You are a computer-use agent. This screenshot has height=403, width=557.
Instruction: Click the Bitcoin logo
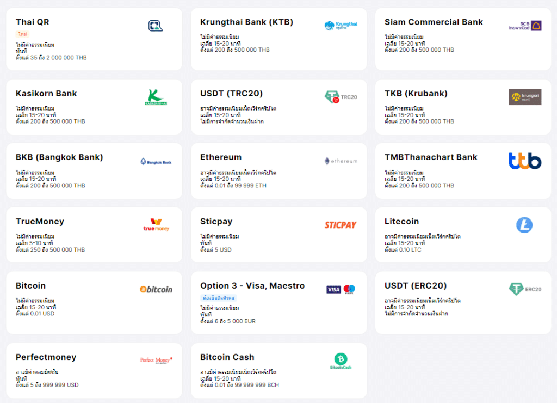point(156,289)
